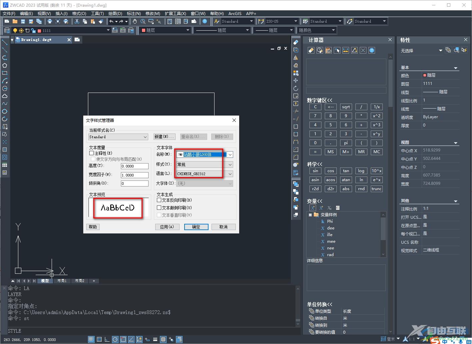Toggle polar tracking in status bar
This screenshot has width=472, height=344.
(x=115, y=339)
